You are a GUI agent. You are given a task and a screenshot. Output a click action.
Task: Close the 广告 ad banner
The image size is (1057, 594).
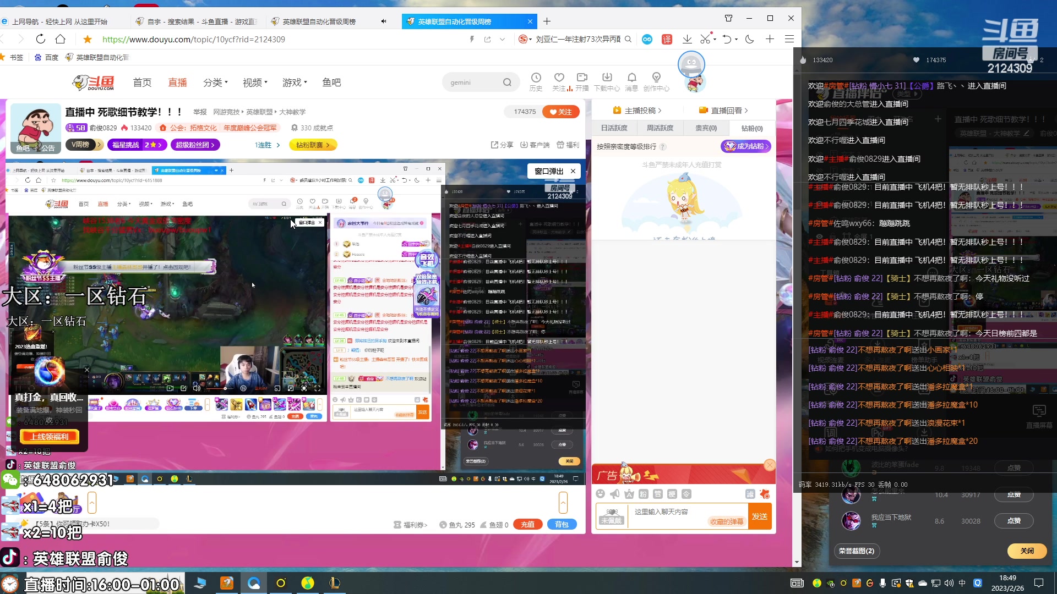770,465
